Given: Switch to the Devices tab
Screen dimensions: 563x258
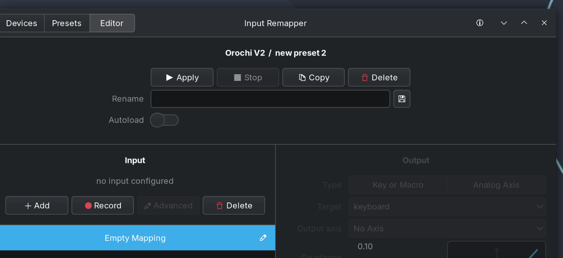Looking at the screenshot, I should pos(22,23).
